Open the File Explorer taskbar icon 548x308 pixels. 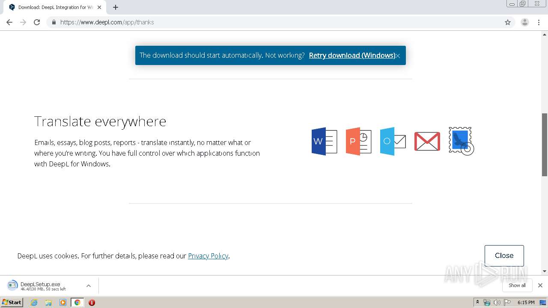(x=48, y=302)
